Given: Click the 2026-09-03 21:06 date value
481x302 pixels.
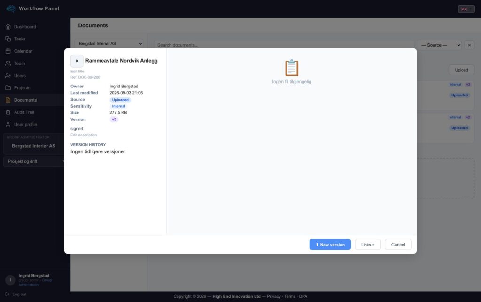Looking at the screenshot, I should tap(126, 93).
